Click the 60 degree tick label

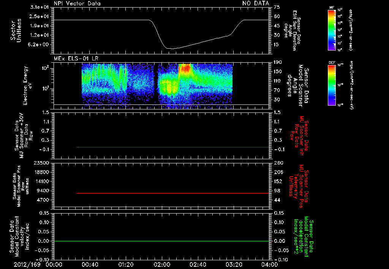(277, 16)
